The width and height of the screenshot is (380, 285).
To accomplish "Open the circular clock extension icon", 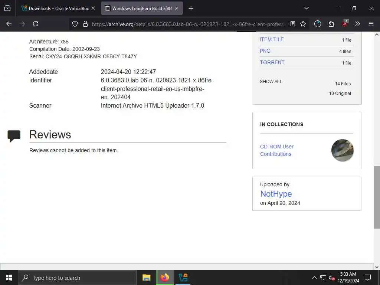I will [x=318, y=24].
